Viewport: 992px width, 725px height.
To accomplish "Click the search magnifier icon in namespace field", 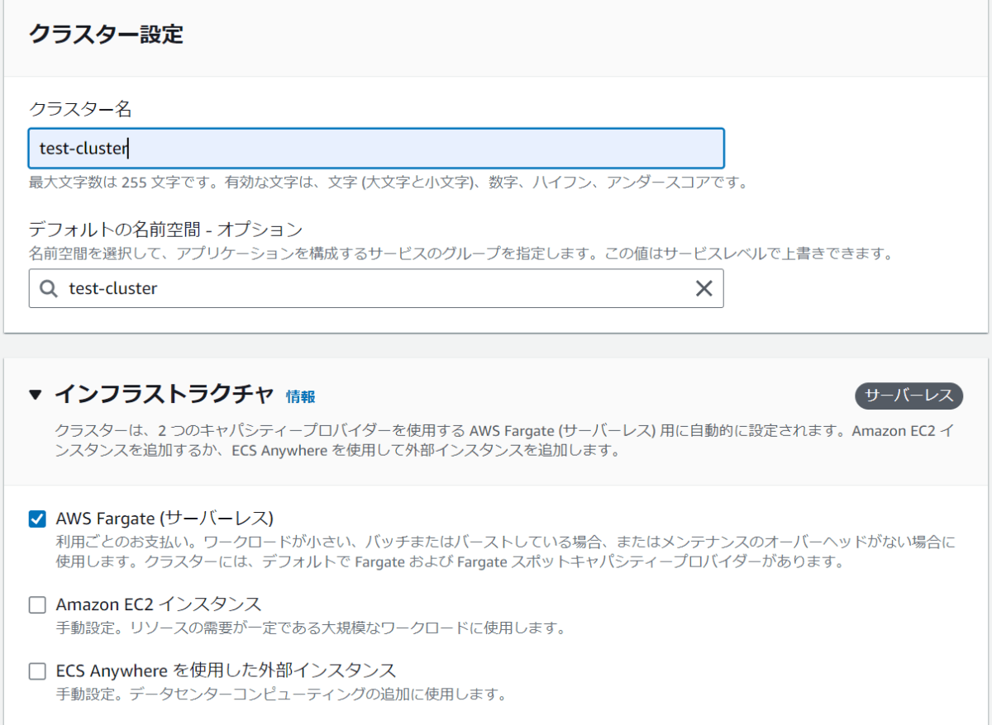I will click(x=49, y=288).
